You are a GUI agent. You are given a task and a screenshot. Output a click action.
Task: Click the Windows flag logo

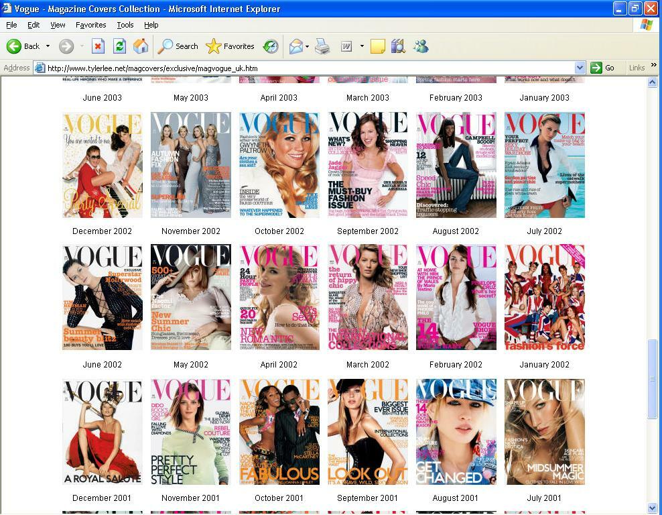click(647, 25)
